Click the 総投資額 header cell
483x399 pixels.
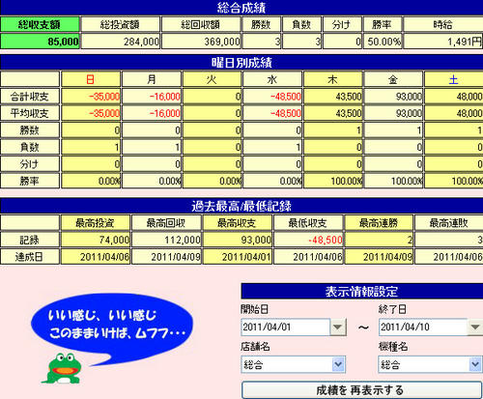pos(121,24)
